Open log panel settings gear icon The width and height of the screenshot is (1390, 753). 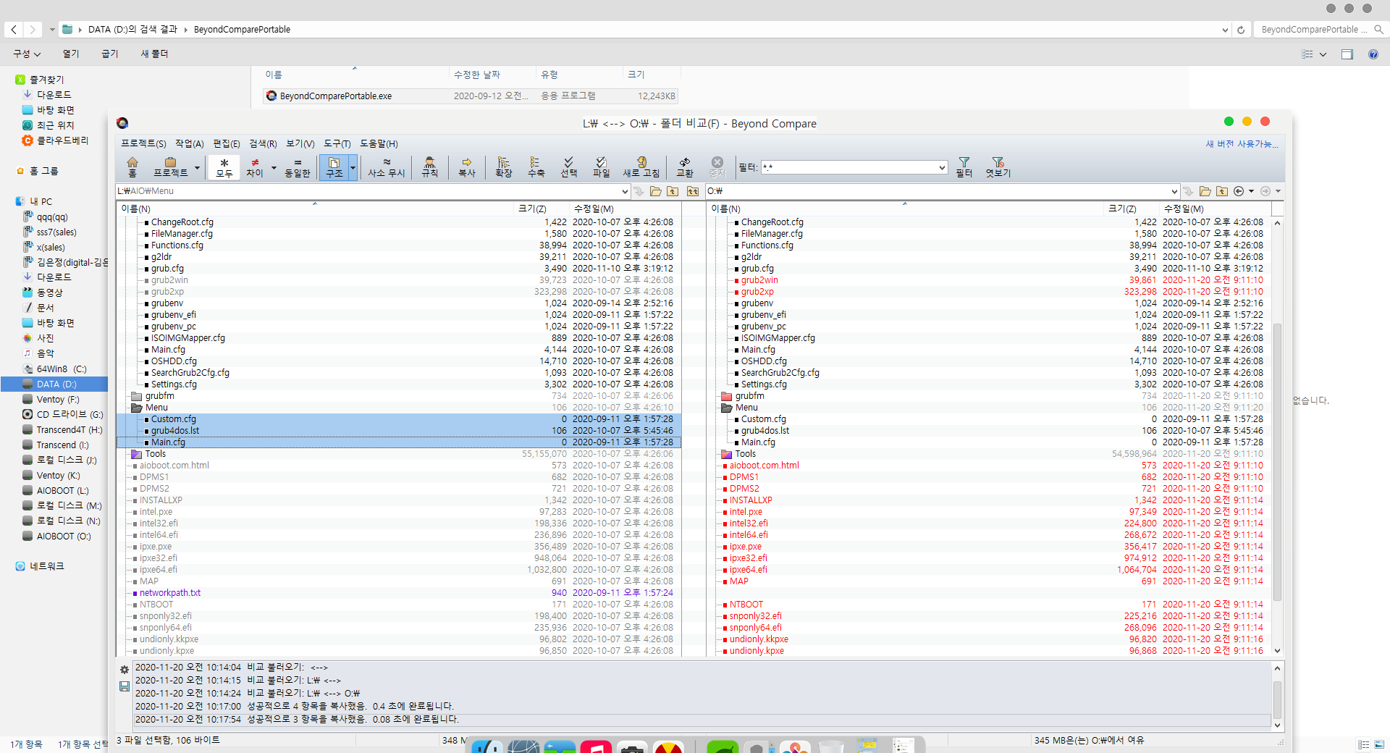125,670
